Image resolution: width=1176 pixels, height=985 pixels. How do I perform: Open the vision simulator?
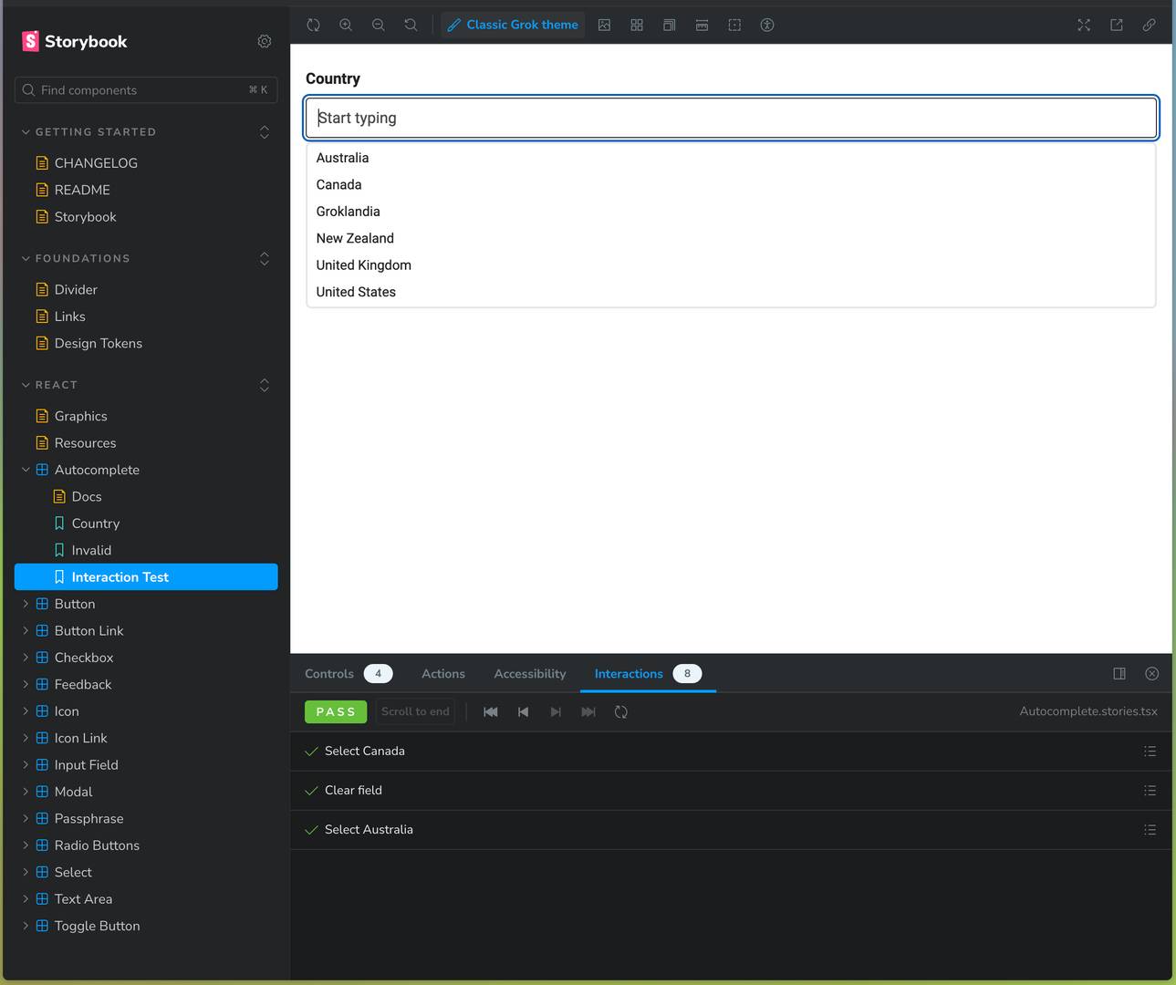(x=766, y=25)
